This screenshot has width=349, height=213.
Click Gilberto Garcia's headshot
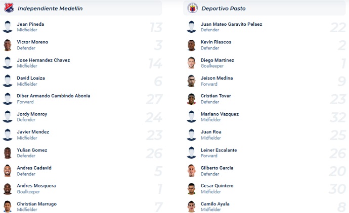pyautogui.click(x=191, y=171)
